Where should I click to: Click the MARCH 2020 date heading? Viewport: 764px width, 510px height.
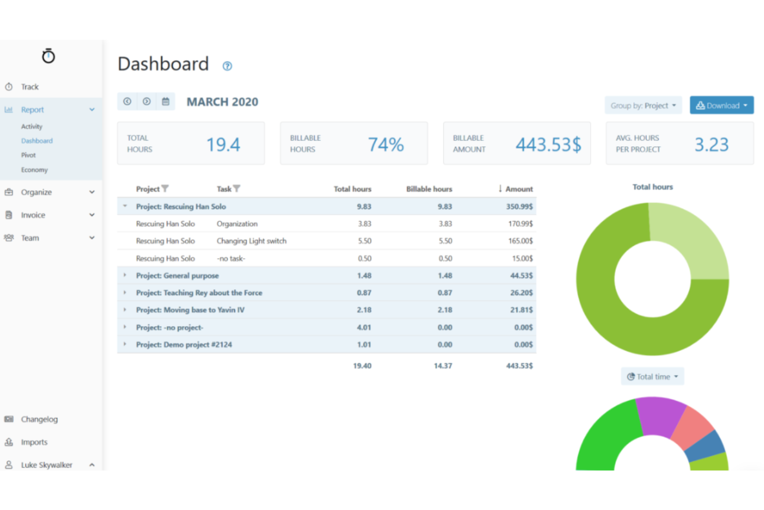(222, 102)
